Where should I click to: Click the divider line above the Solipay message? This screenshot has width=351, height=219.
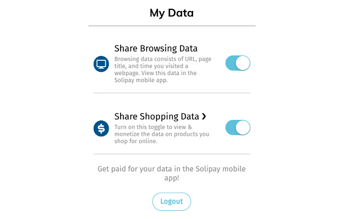[x=172, y=154]
